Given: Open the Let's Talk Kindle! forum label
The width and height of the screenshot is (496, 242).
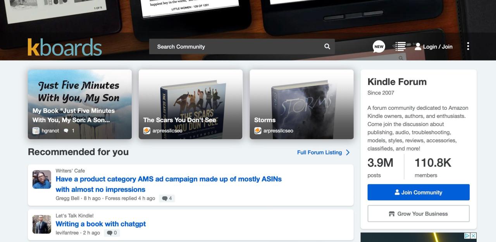Looking at the screenshot, I should (75, 216).
